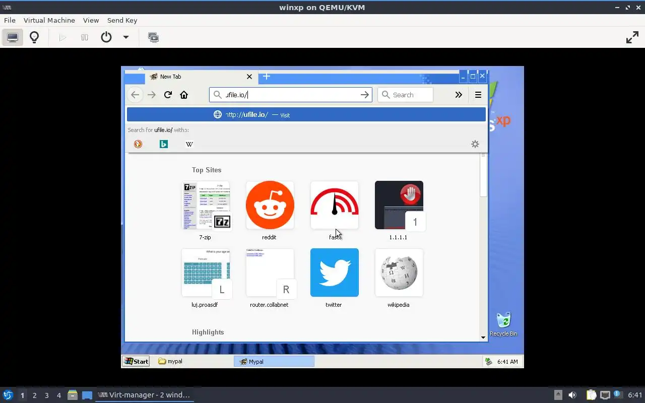Image resolution: width=645 pixels, height=403 pixels.
Task: Select the New Tab tab
Action: tap(202, 77)
